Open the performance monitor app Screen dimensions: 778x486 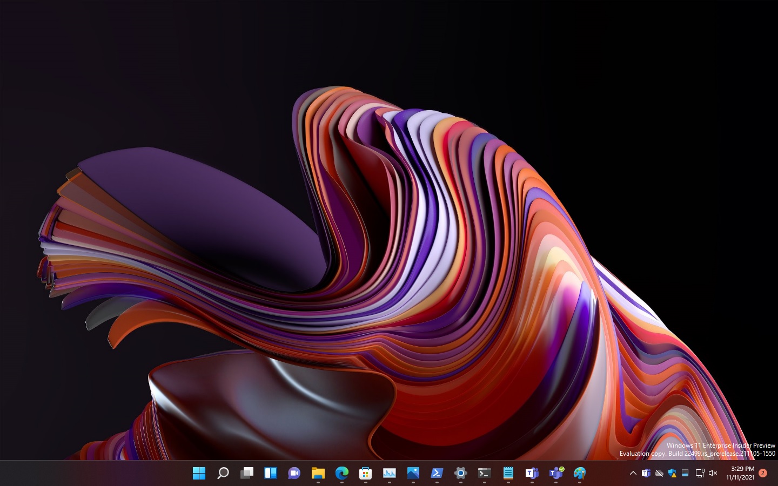tap(390, 474)
